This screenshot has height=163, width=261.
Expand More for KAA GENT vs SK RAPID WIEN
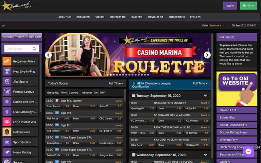pos(205,140)
